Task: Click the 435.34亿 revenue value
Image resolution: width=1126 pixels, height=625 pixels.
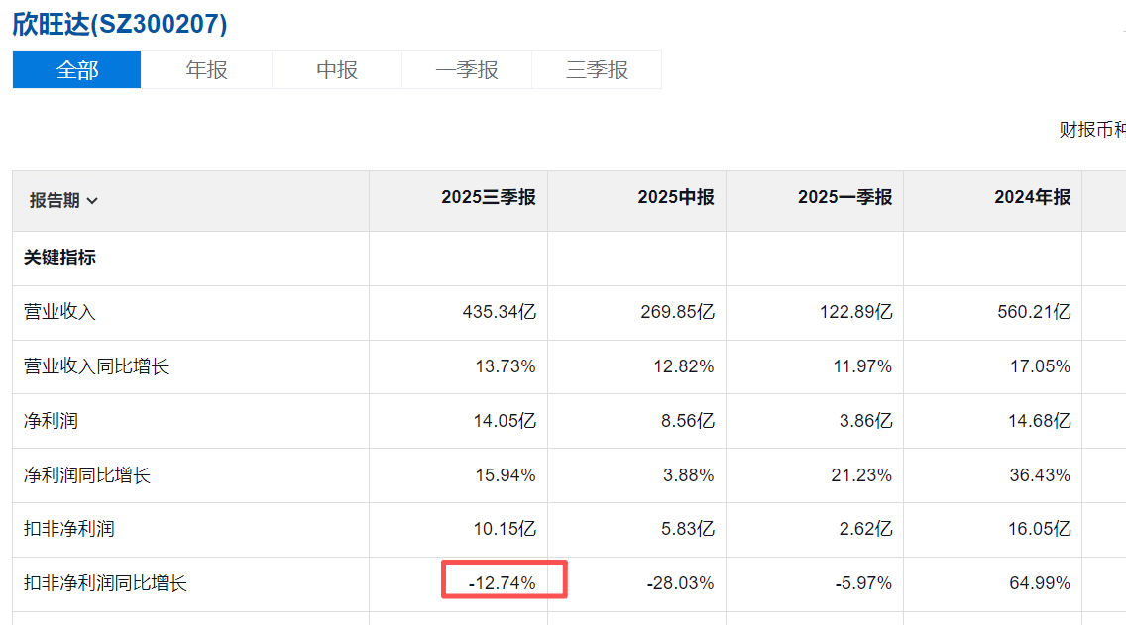Action: click(500, 312)
